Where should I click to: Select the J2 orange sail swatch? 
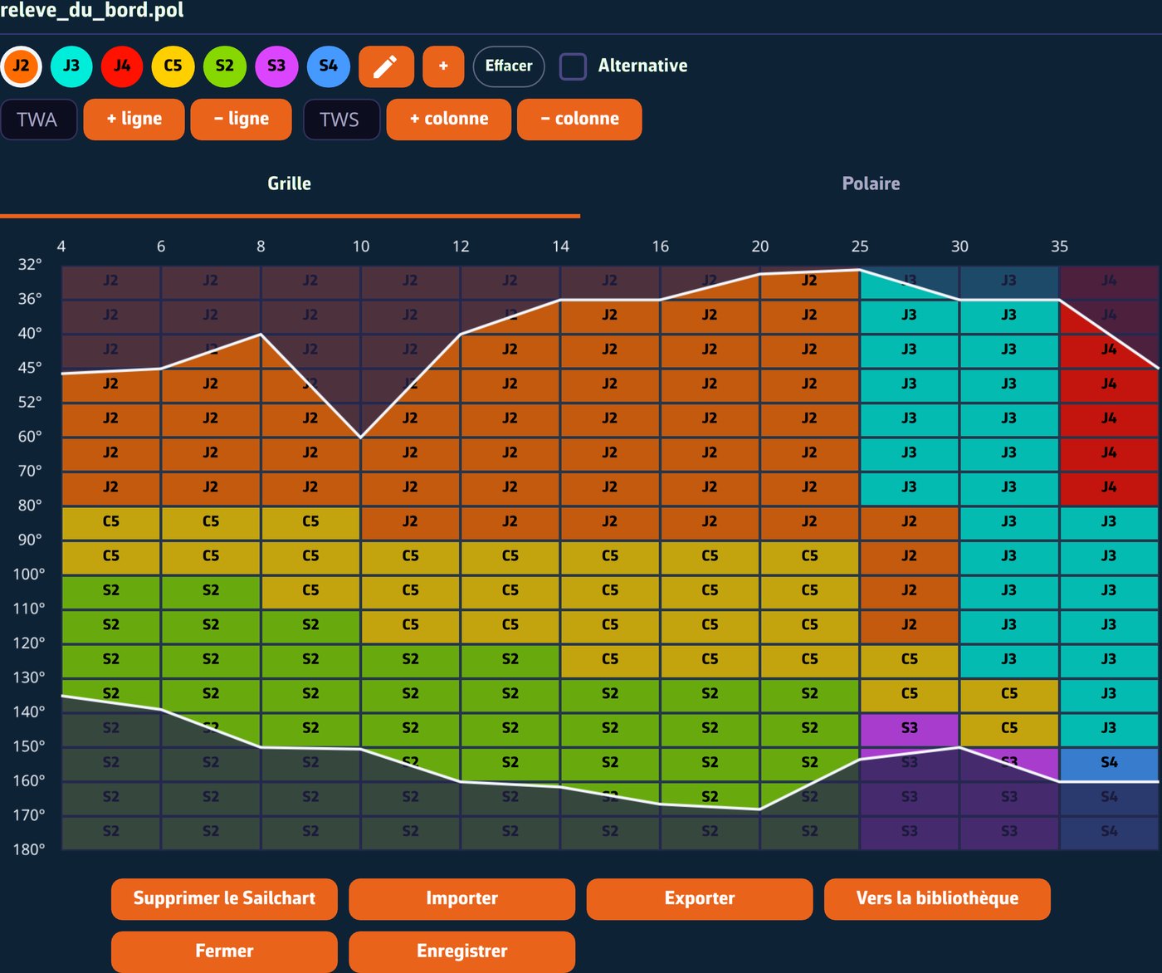pos(21,66)
